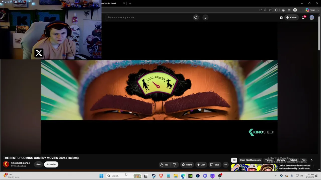This screenshot has width=321, height=180.
Task: Open the Coulda Been Records video thumbnail
Action: [x=254, y=167]
